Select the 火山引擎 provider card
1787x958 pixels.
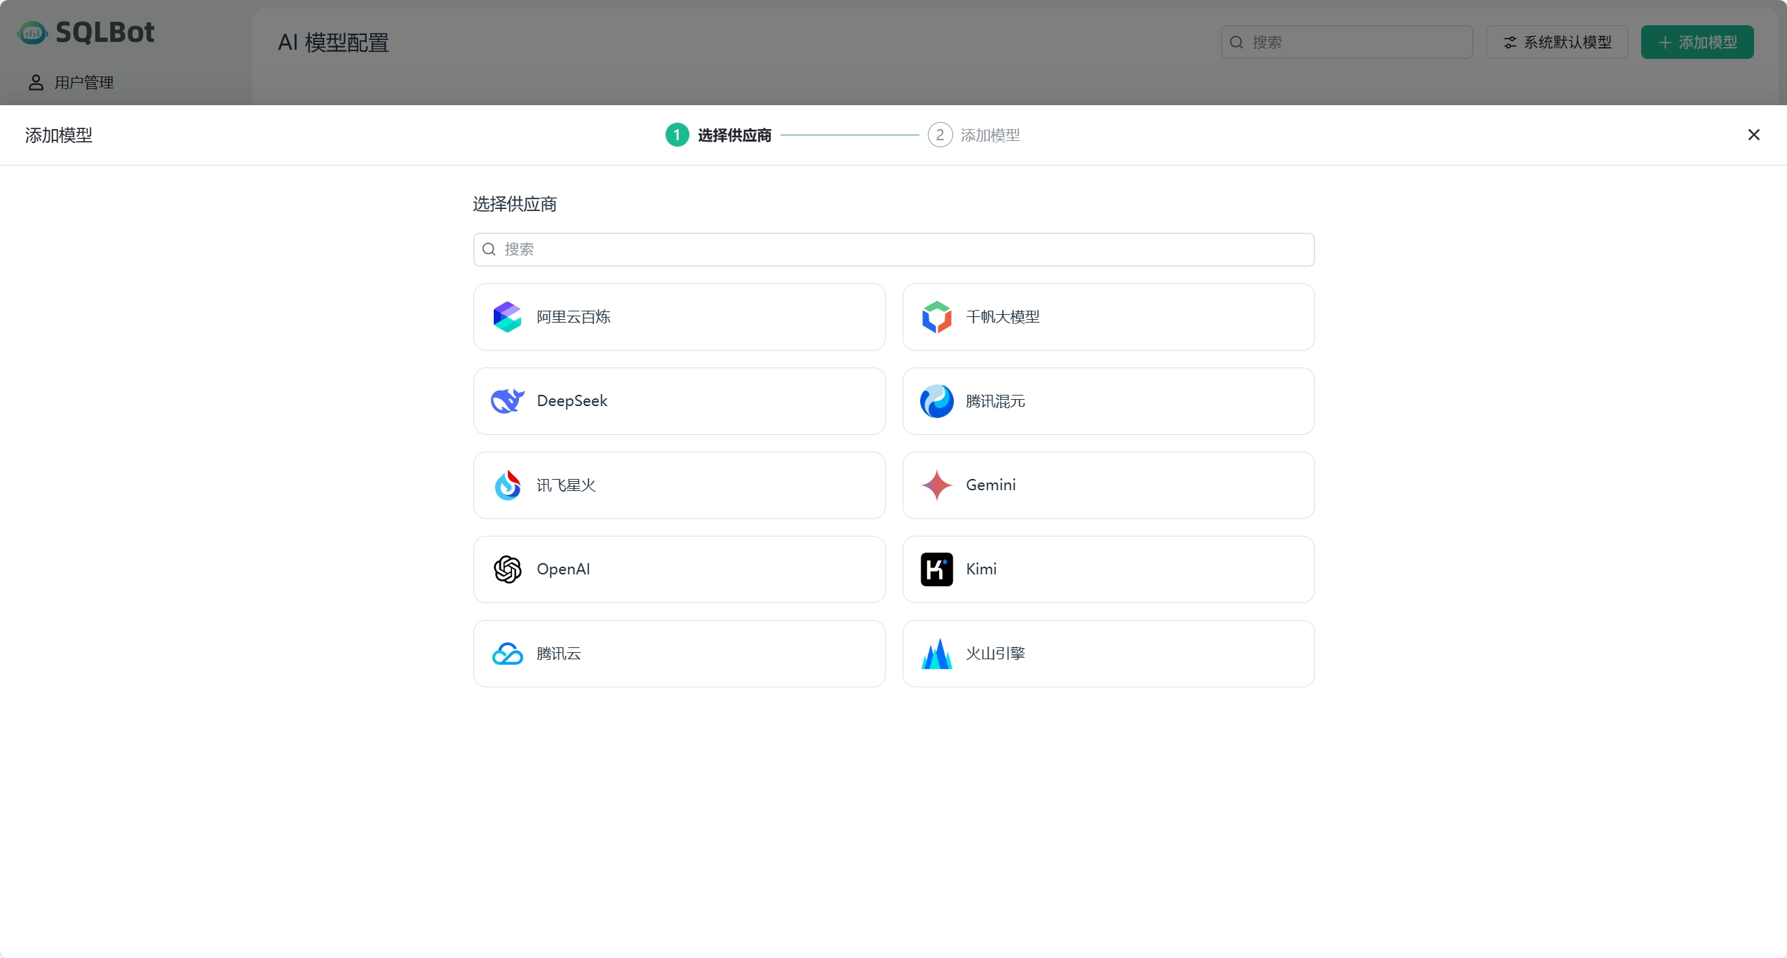click(x=1108, y=654)
